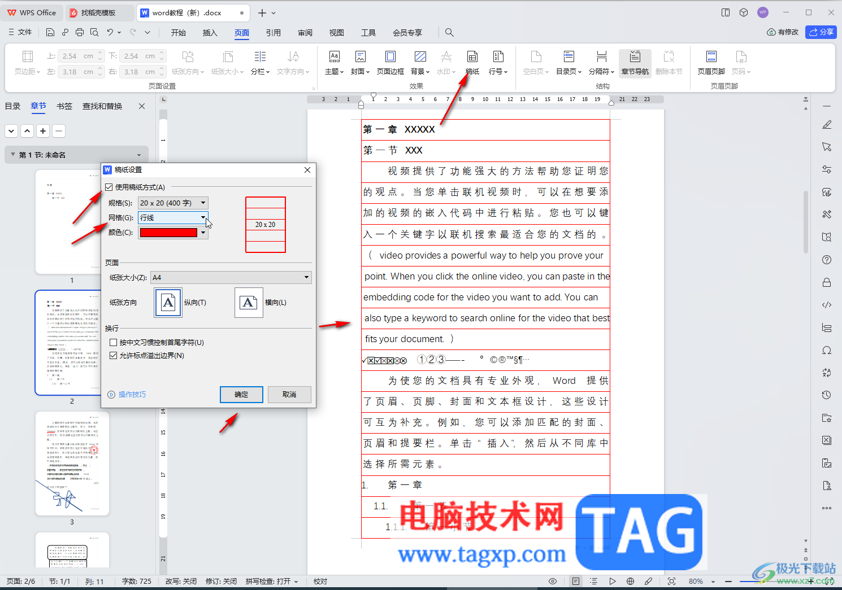Click the 取消 cancel button
This screenshot has height=590, width=842.
click(x=289, y=394)
